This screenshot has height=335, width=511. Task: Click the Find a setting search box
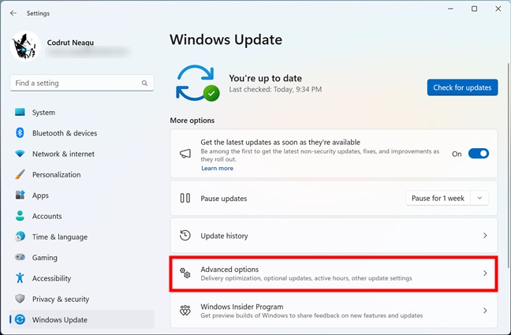click(82, 83)
